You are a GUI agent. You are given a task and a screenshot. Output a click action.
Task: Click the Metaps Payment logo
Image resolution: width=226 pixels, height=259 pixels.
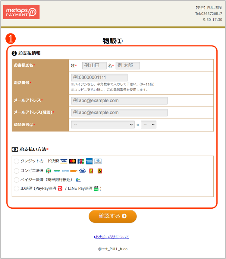click(21, 12)
